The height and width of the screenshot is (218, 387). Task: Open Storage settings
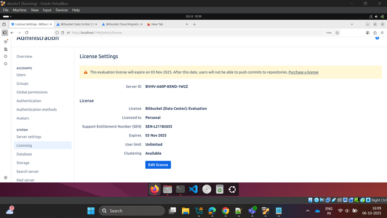tap(23, 163)
